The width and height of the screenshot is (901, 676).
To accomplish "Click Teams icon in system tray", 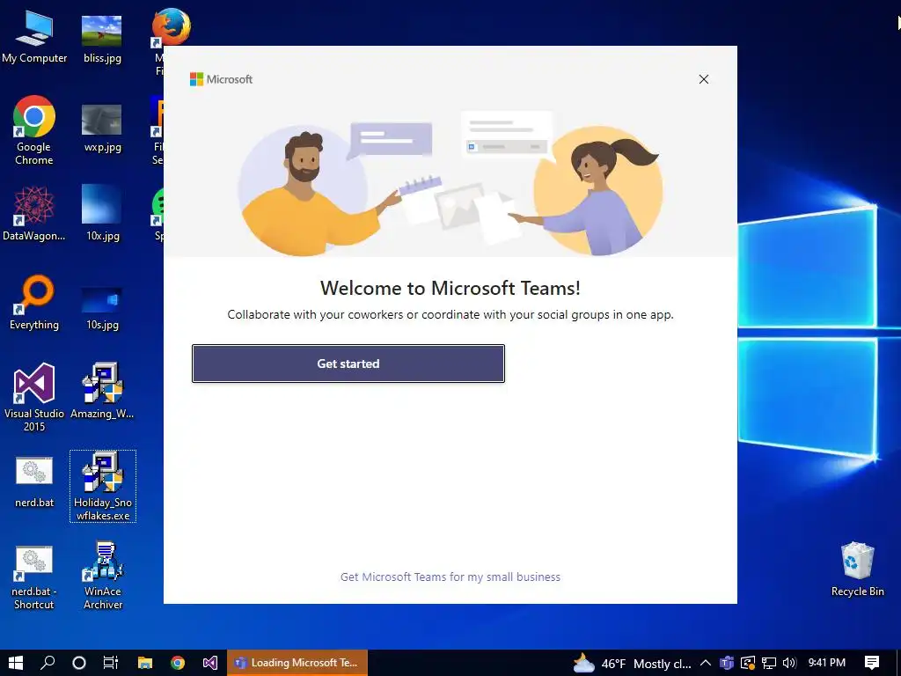I will (727, 664).
